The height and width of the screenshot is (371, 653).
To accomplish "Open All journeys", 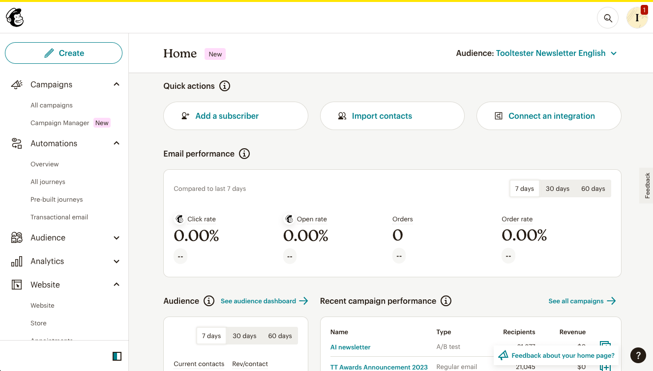I will tap(48, 182).
